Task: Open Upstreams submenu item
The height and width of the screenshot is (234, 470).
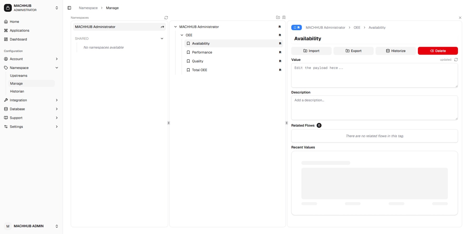Action: click(31, 76)
